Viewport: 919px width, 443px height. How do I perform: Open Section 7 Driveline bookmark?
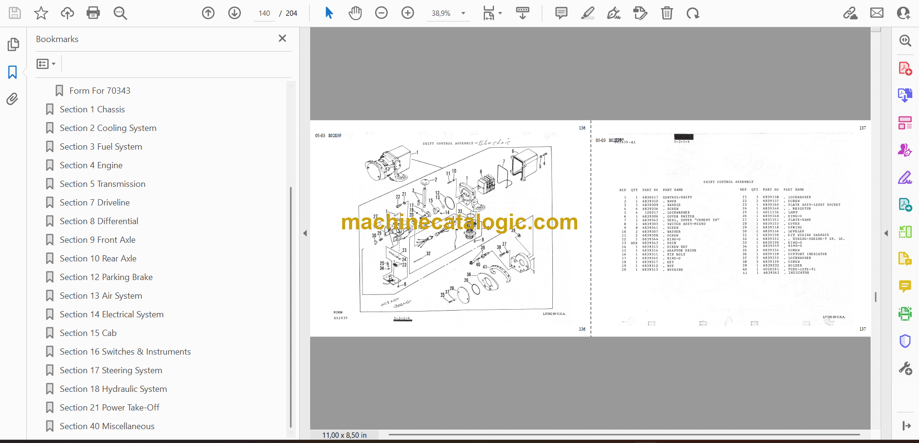(94, 203)
